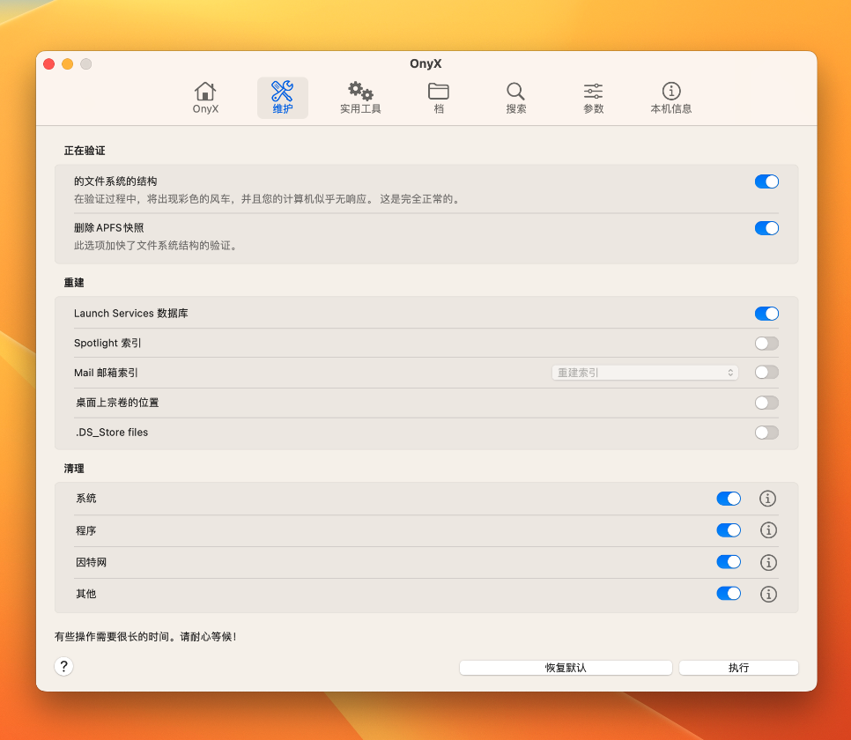The image size is (851, 740).
Task: Select the 维护 (Maintenance) tools icon
Action: (282, 97)
